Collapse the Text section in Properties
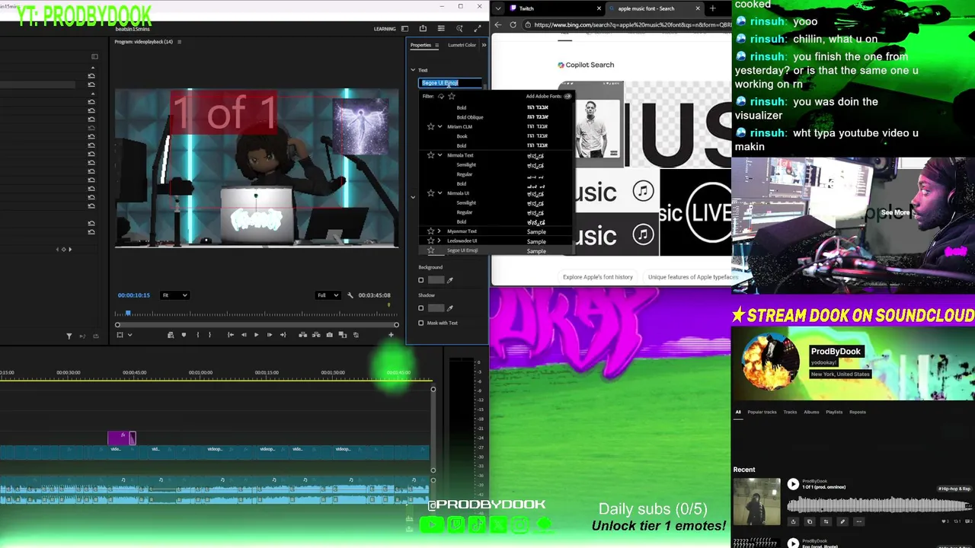The height and width of the screenshot is (548, 975). tap(413, 70)
